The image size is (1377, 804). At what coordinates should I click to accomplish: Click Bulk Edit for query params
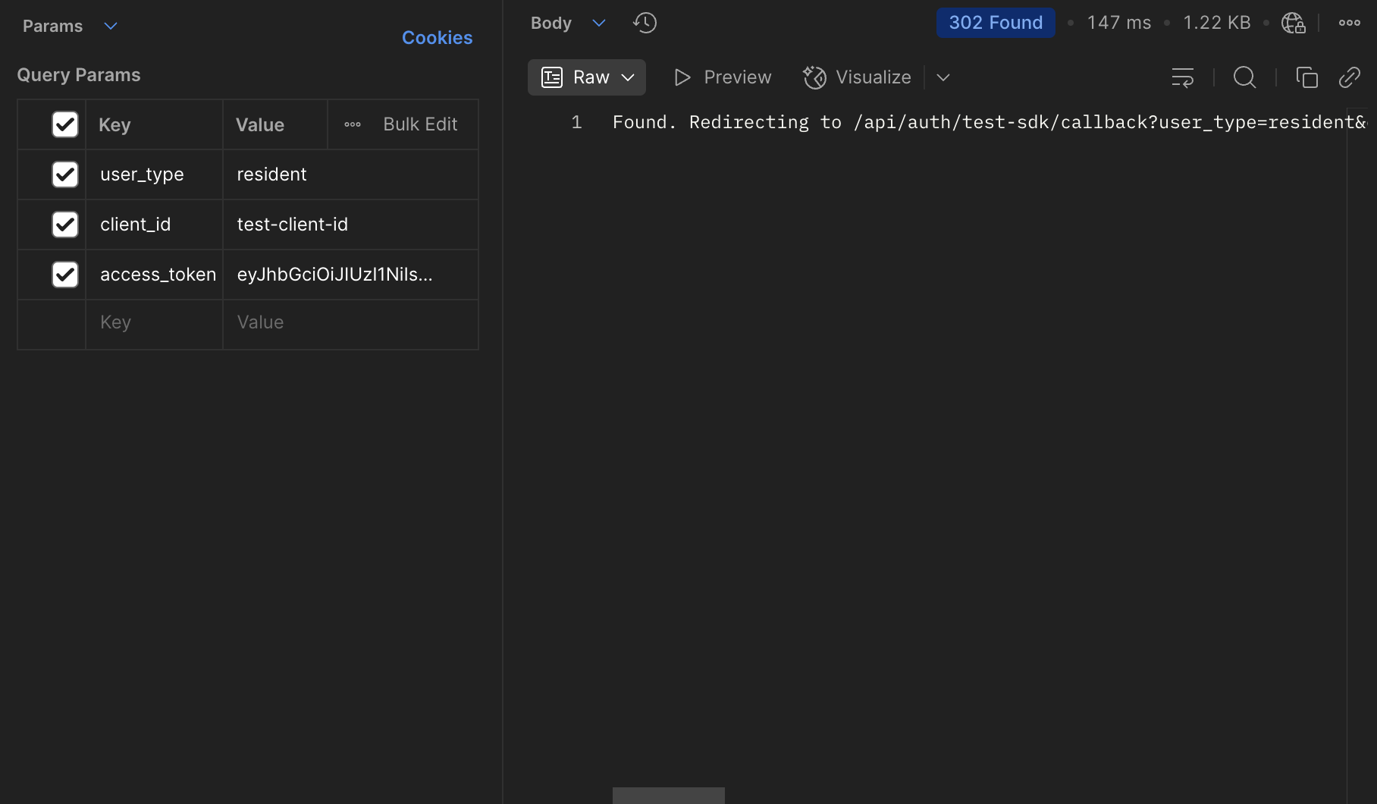coord(420,124)
